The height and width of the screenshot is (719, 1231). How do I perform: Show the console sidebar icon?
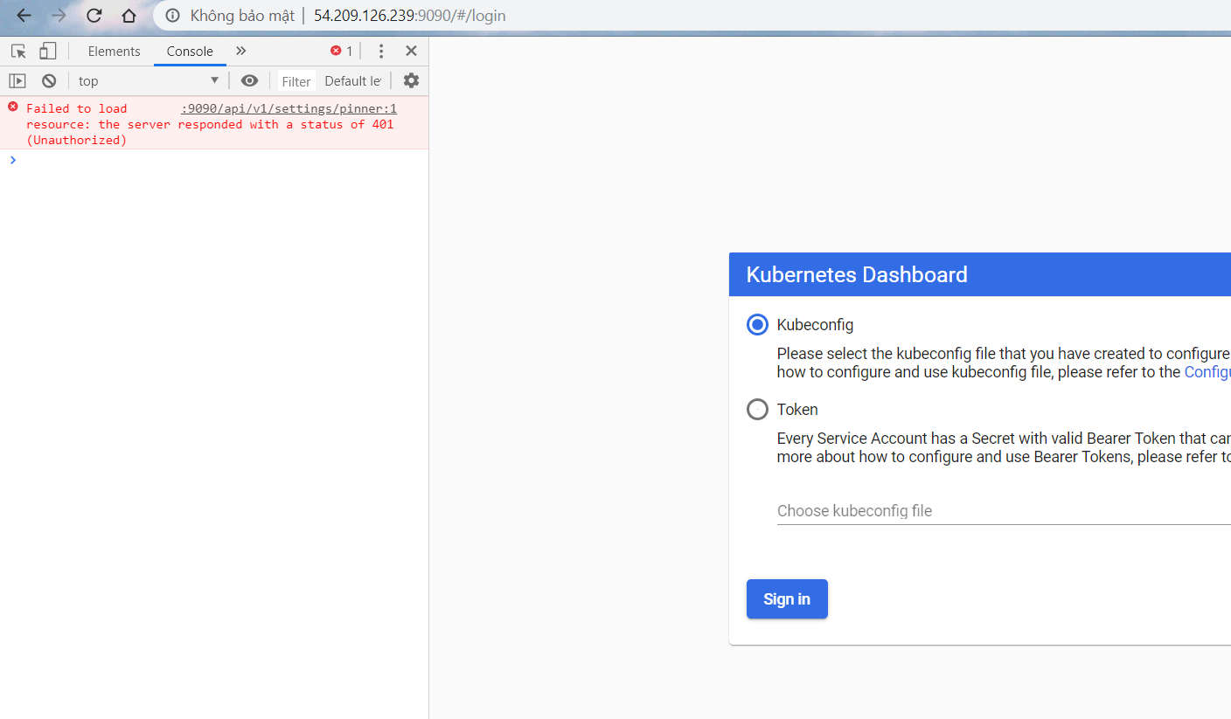tap(17, 80)
